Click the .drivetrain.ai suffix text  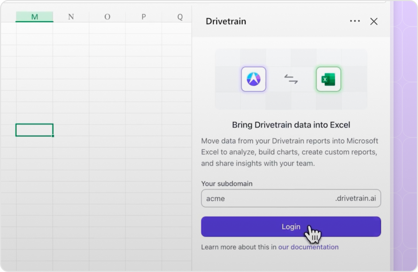(x=356, y=198)
